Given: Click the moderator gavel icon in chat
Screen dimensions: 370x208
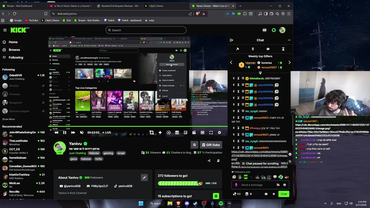Looking at the screenshot, I should 238,49.
